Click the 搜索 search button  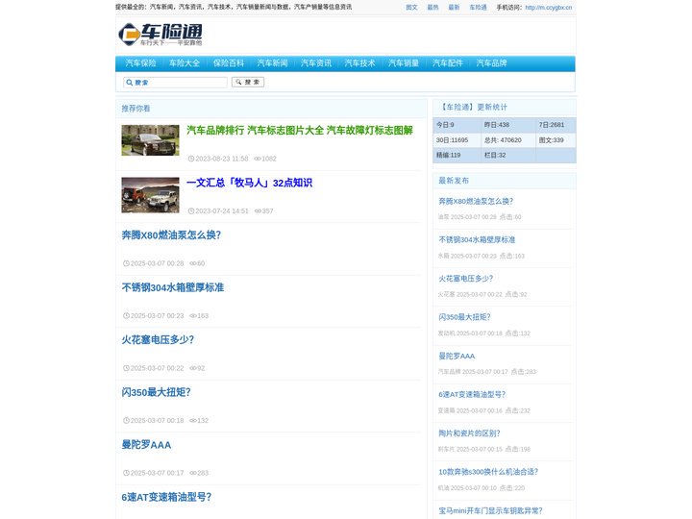pyautogui.click(x=248, y=82)
